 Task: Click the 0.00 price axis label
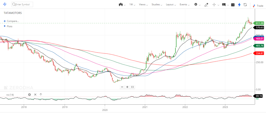click(259, 89)
